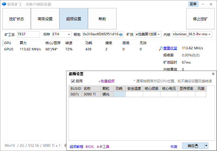Click the 拒绝率 0.00%(0/2) value
This screenshot has width=217, height=151.
click(x=191, y=55)
